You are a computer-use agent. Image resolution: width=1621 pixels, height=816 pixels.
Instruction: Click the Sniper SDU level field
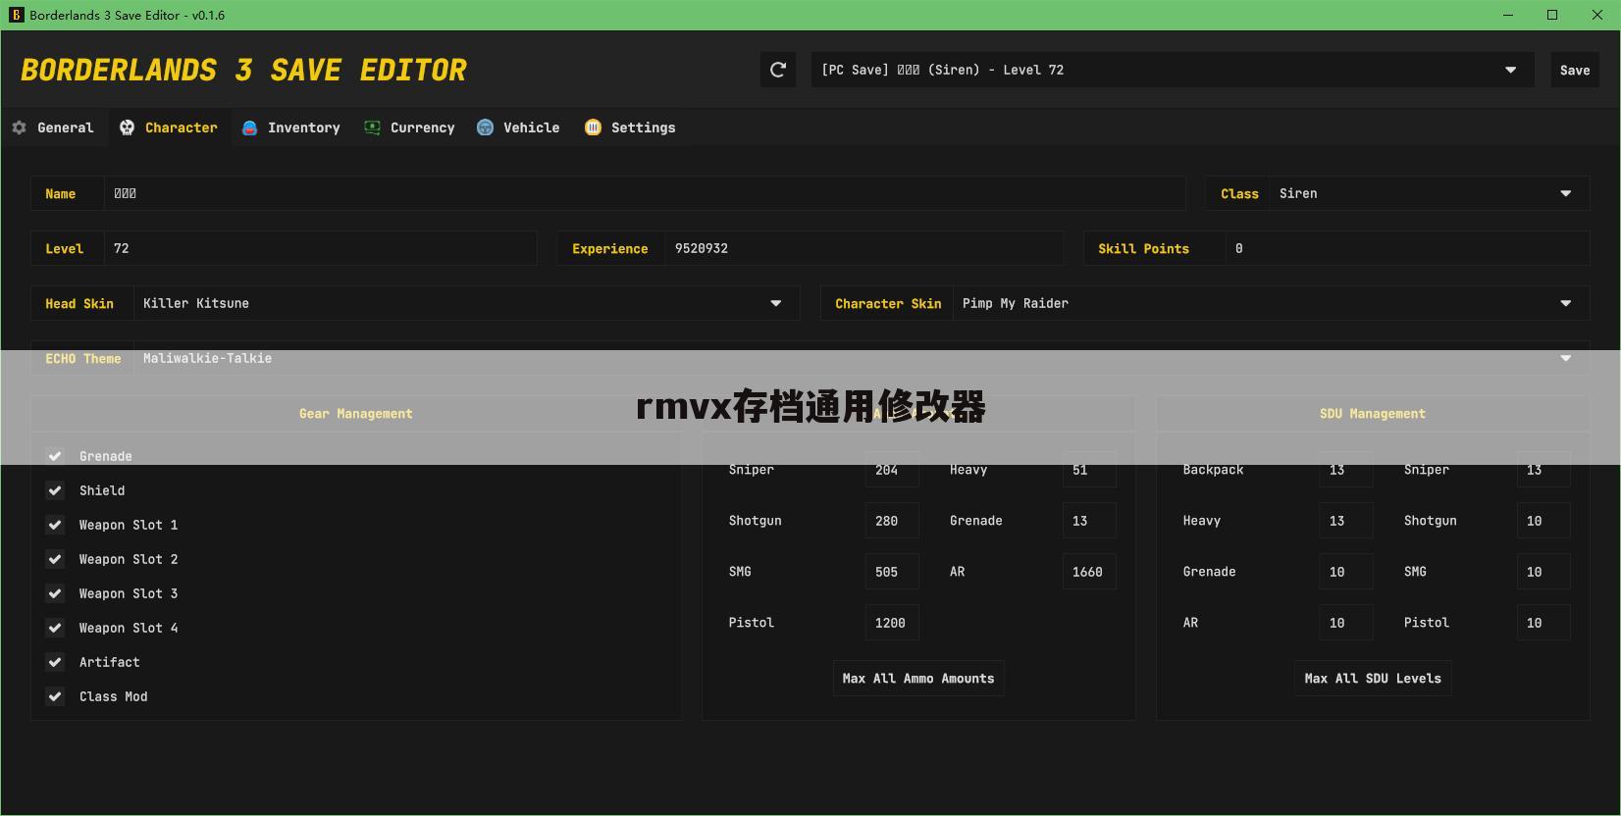click(x=1543, y=470)
